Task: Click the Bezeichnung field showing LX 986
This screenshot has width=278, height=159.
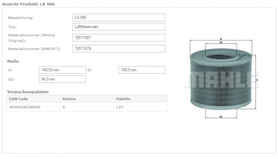Action: pyautogui.click(x=119, y=17)
